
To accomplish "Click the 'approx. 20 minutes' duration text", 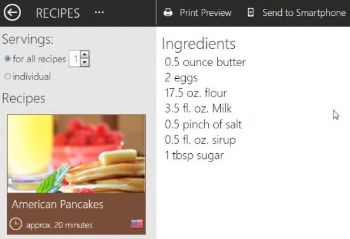I will [59, 225].
